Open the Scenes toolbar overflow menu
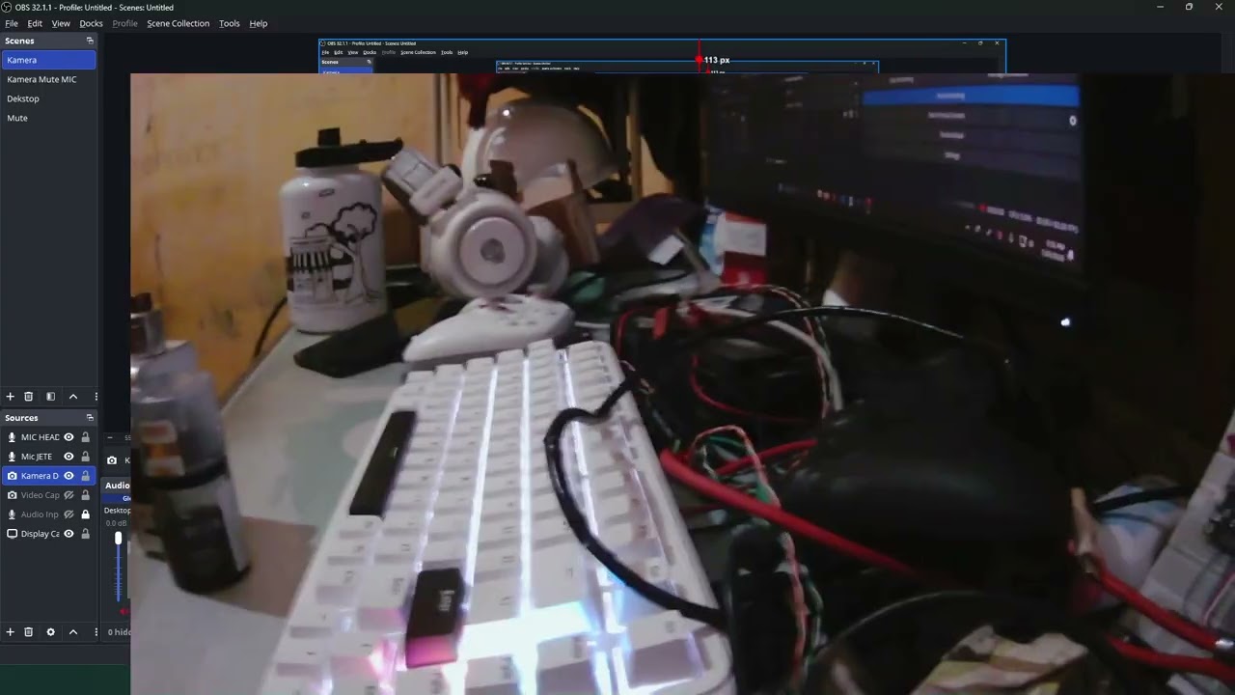The image size is (1235, 695). (96, 397)
